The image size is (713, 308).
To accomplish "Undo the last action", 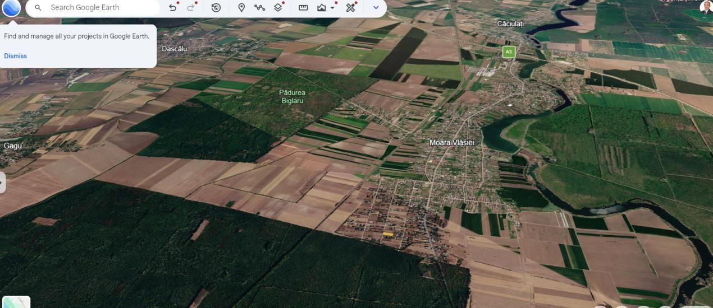I will pyautogui.click(x=173, y=8).
